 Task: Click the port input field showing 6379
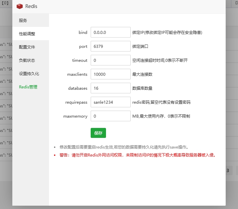tap(111, 46)
